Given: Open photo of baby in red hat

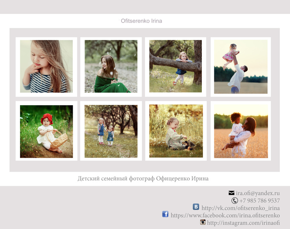Looking at the screenshot, I should (46, 131).
